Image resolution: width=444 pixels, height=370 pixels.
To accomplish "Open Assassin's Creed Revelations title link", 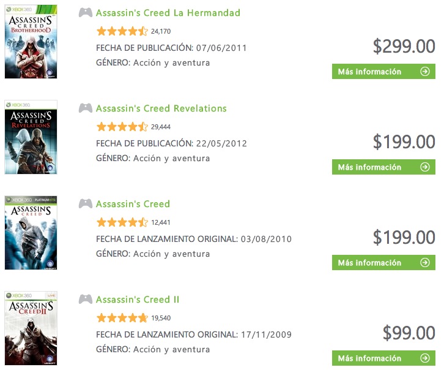I will click(x=161, y=108).
